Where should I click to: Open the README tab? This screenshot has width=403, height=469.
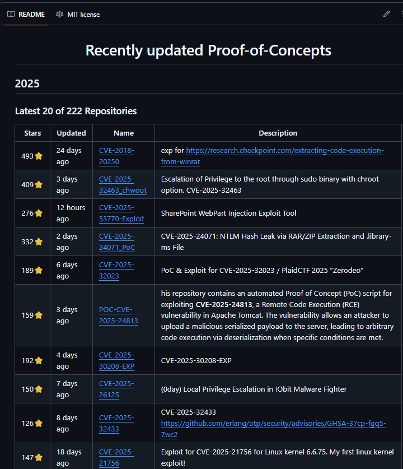(x=26, y=15)
